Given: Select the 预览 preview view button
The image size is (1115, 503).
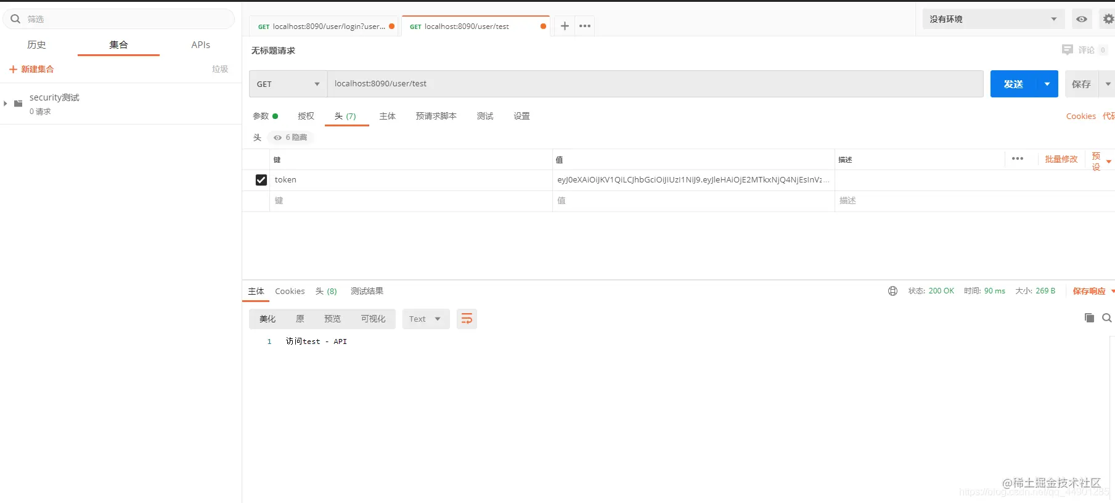Looking at the screenshot, I should click(332, 319).
